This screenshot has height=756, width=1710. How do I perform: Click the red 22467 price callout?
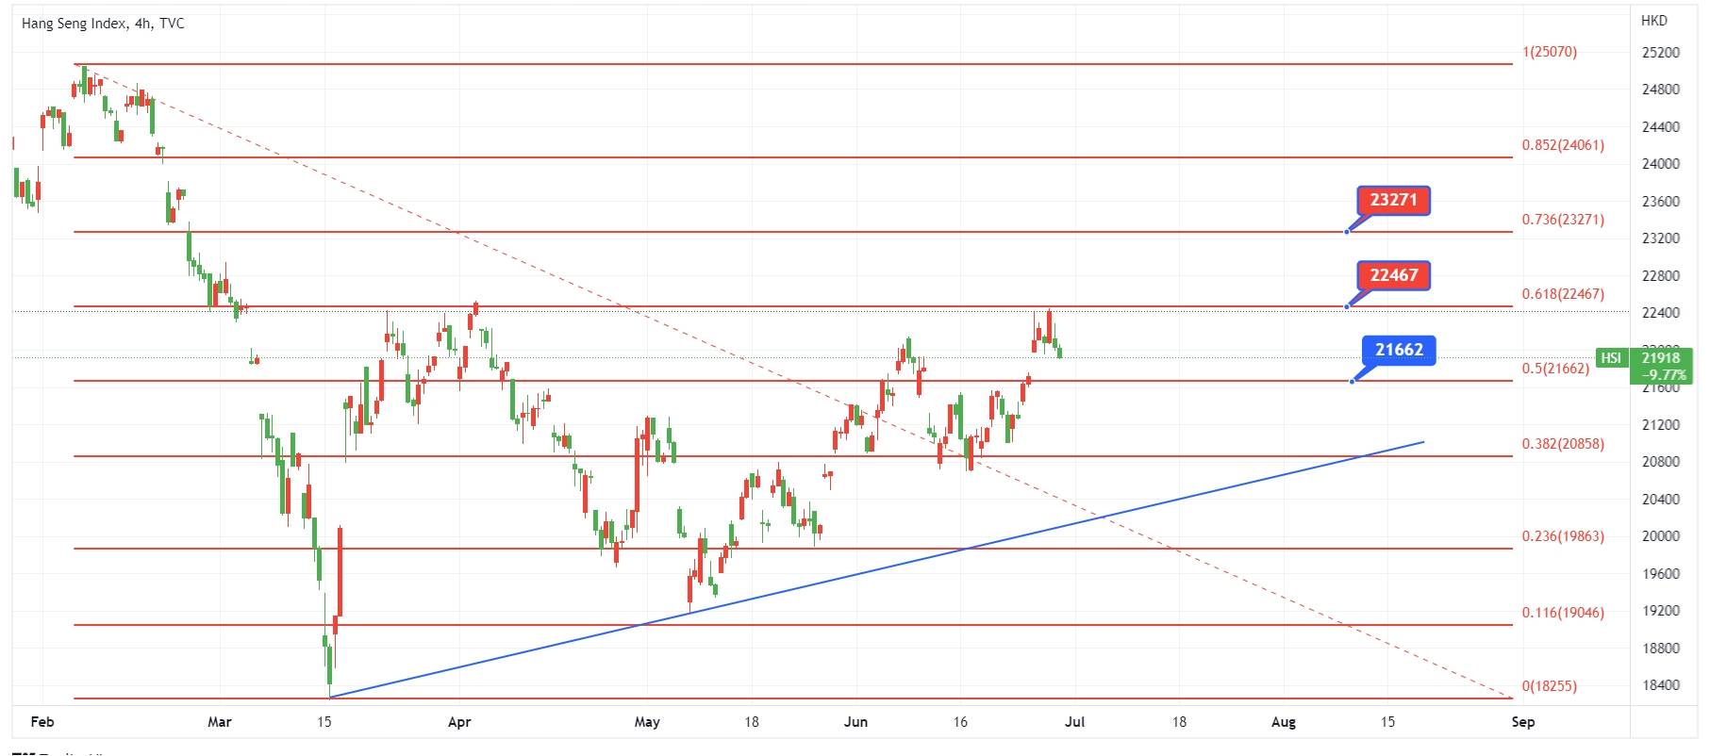1393,275
